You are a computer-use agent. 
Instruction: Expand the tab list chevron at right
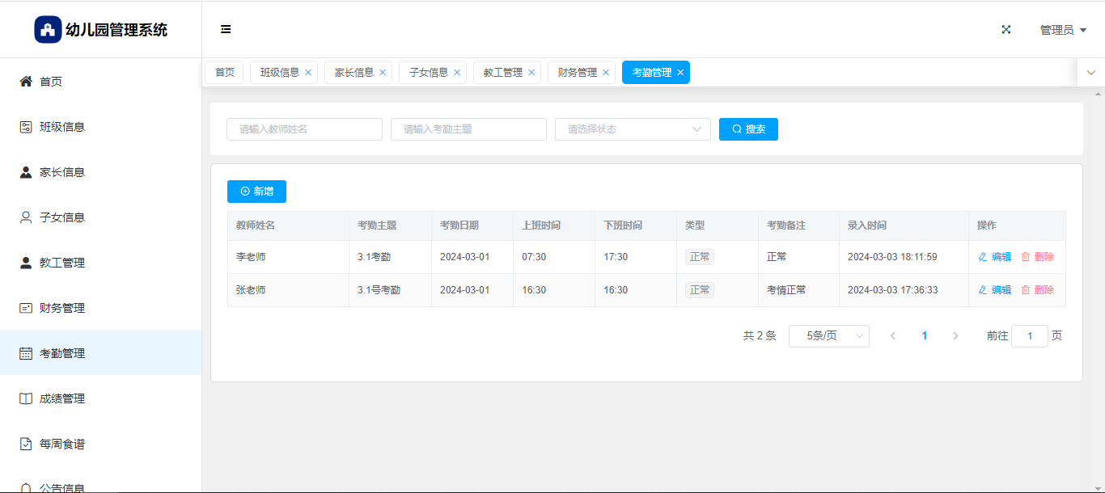[x=1090, y=73]
